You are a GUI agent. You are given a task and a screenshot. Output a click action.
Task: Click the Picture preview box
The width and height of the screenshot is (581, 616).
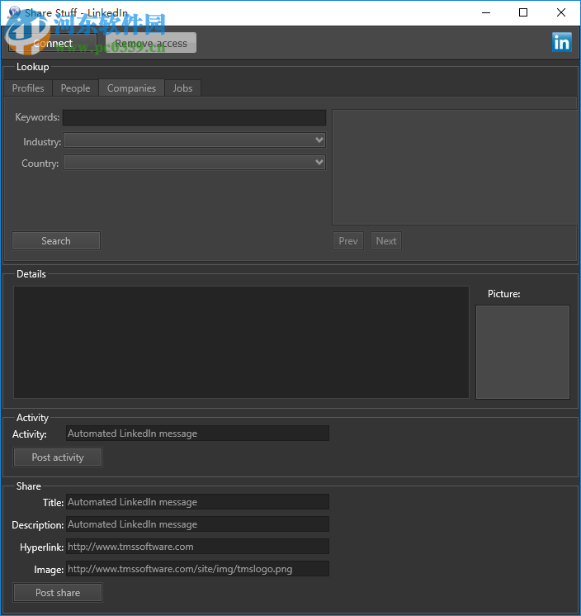[522, 352]
